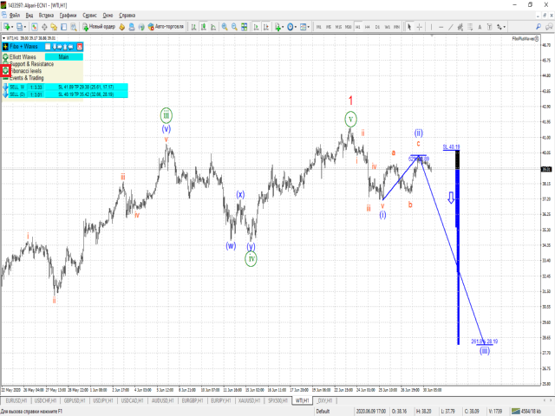
Task: Select the Fibonacci retracement tool
Action: click(470, 27)
